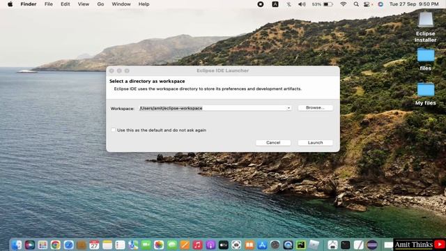Screen dimensions: 446x251
Task: Open Google Chrome from the Dock
Action: point(56,245)
